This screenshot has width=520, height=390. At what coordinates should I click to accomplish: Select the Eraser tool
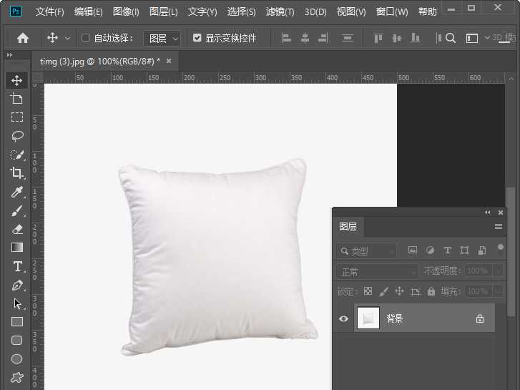(17, 229)
